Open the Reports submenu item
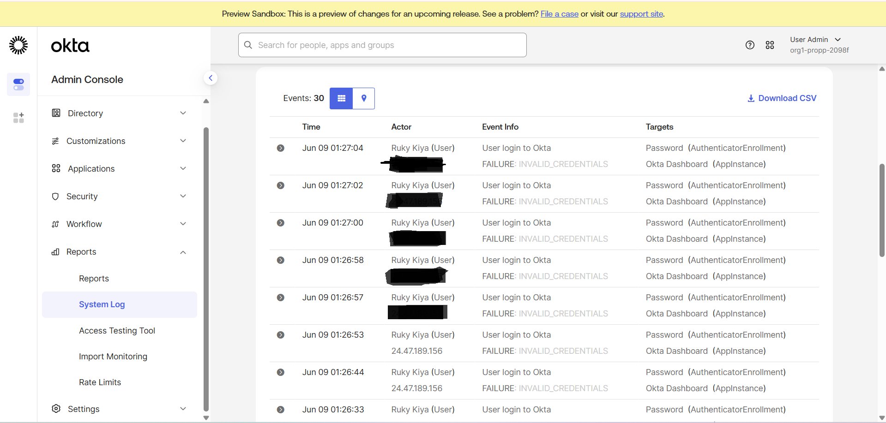The width and height of the screenshot is (886, 423). pos(94,279)
